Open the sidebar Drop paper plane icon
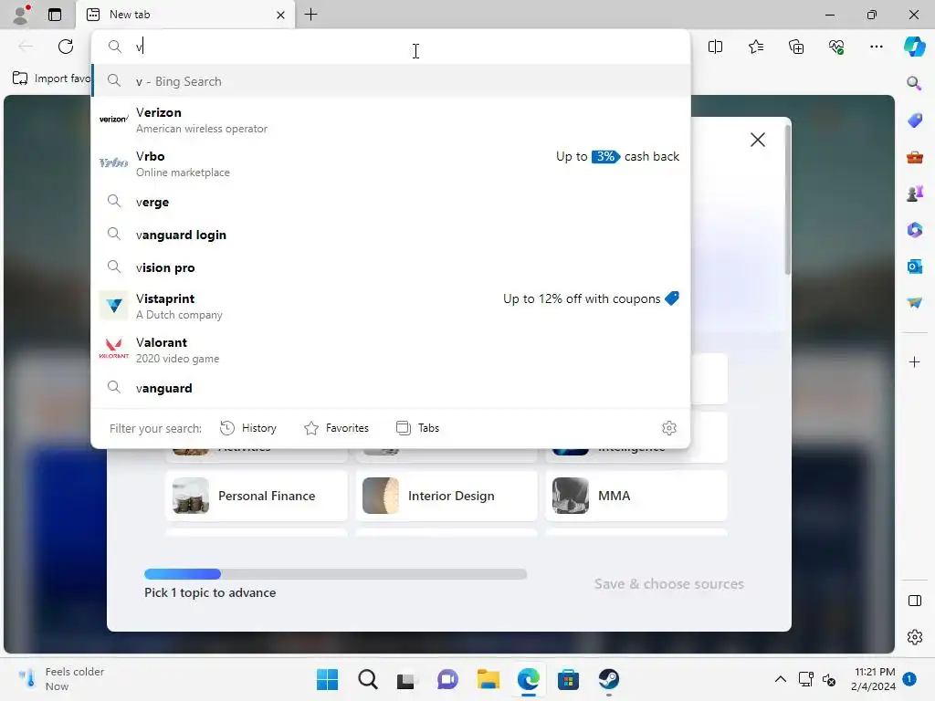 point(914,303)
